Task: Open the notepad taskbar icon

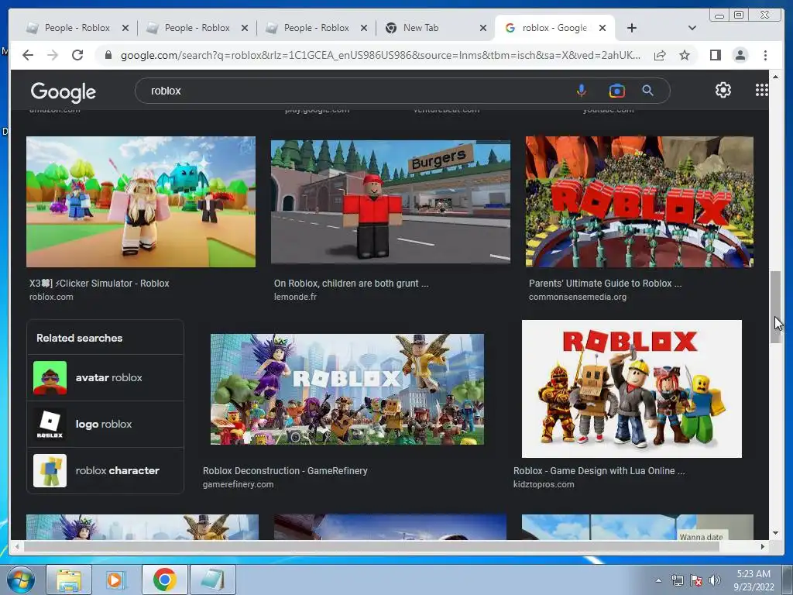Action: click(212, 580)
